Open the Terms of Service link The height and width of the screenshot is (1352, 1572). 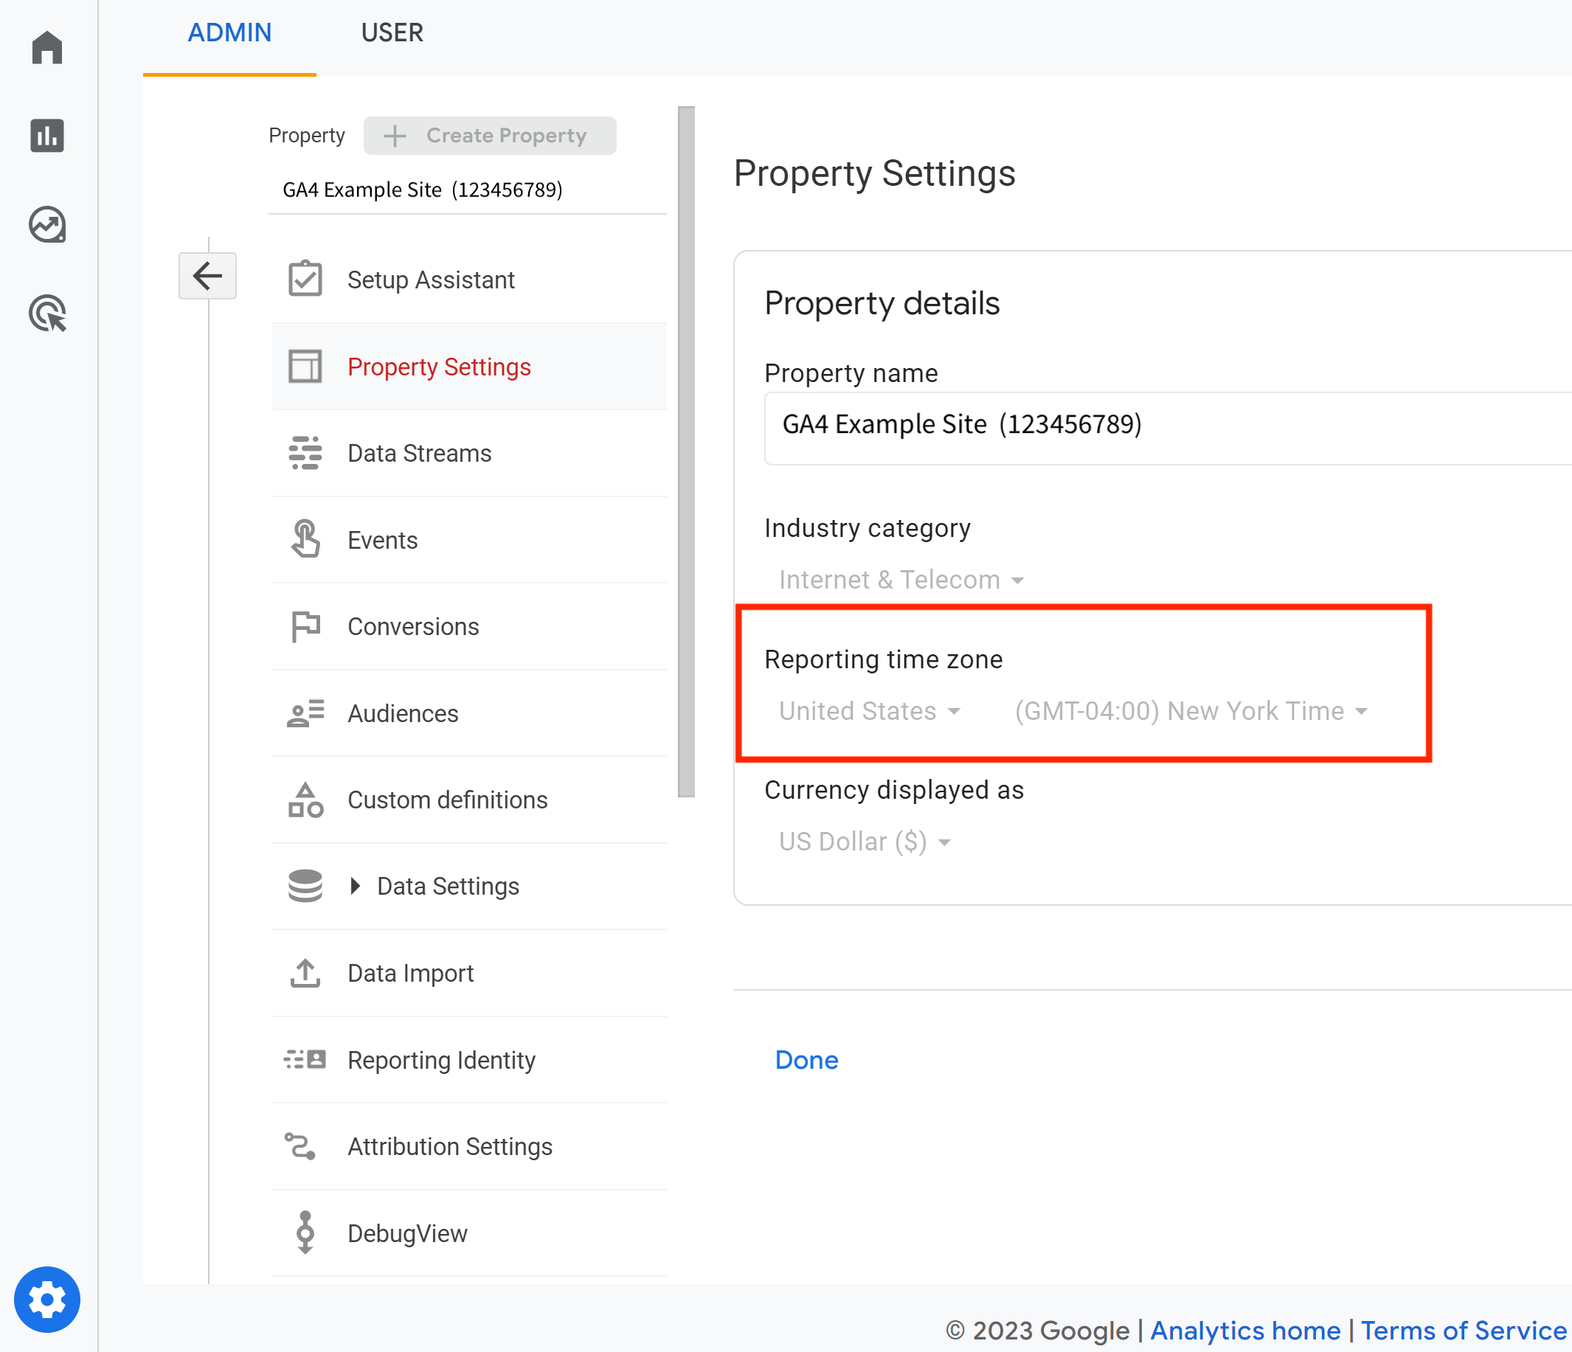[1463, 1330]
